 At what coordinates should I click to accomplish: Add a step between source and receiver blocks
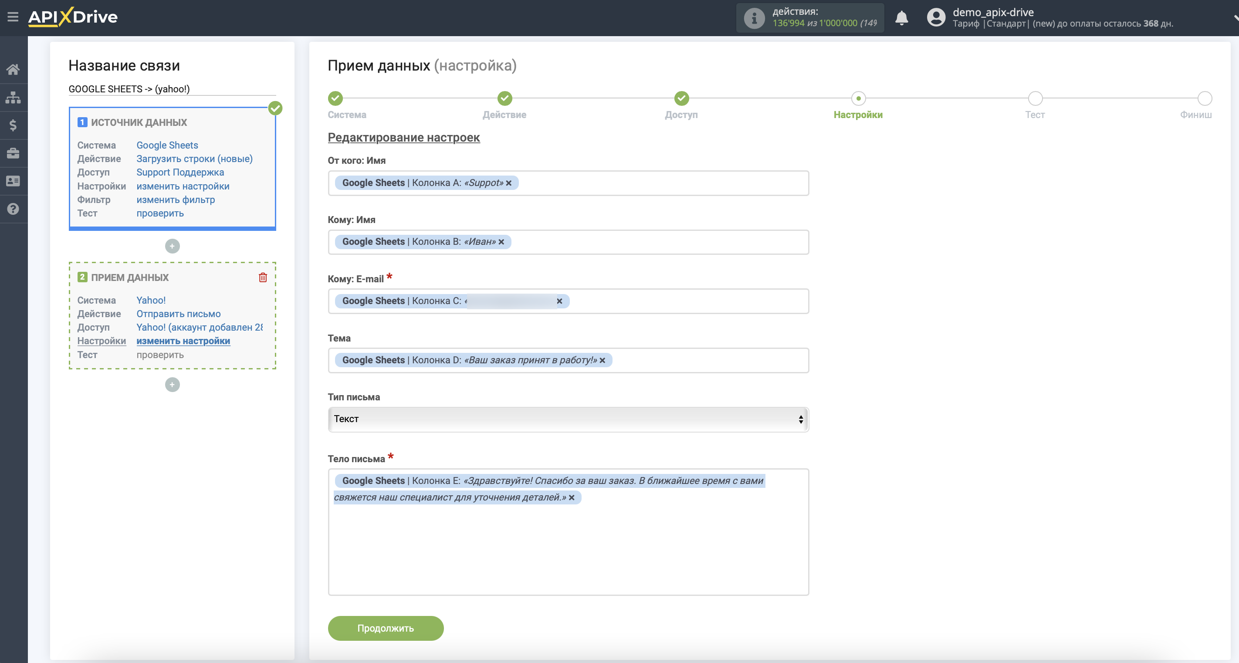[172, 246]
